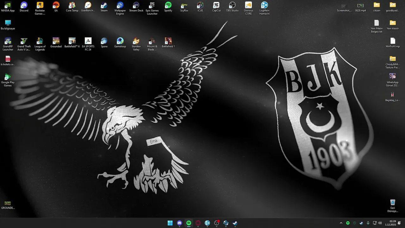
Task: Select the League of Legends shortcut
Action: [40, 44]
